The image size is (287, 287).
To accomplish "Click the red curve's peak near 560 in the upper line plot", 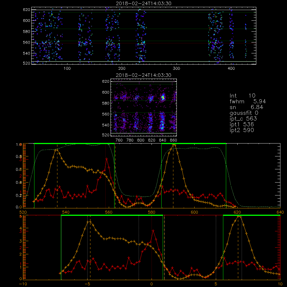I will coord(106,159).
